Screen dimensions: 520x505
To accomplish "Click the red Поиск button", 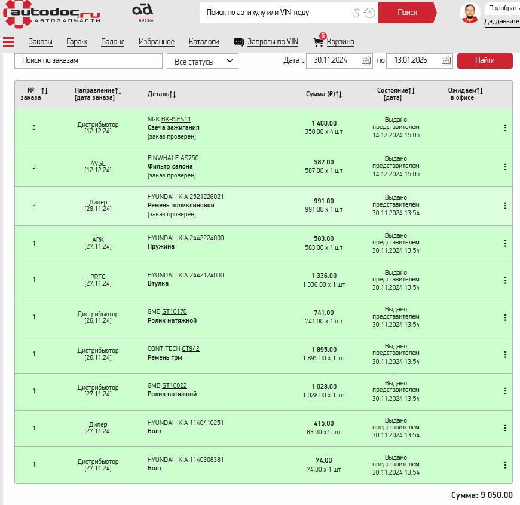I will 407,13.
